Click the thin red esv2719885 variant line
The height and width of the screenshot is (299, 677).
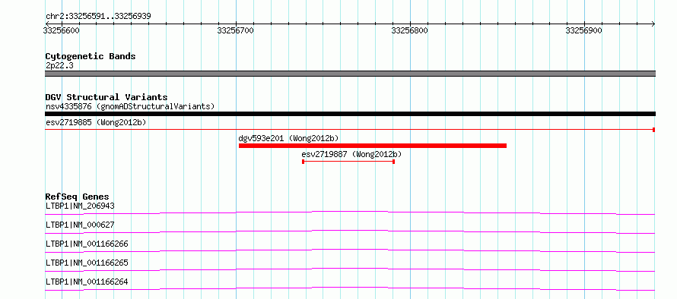tap(350, 129)
